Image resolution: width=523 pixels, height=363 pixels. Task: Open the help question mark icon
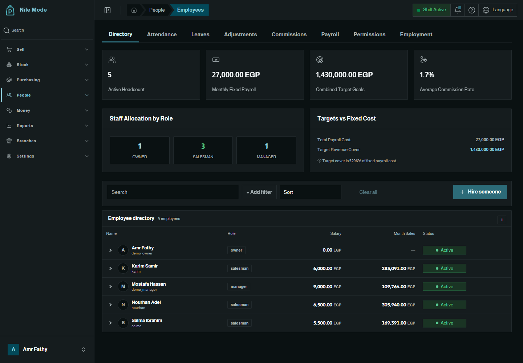472,10
